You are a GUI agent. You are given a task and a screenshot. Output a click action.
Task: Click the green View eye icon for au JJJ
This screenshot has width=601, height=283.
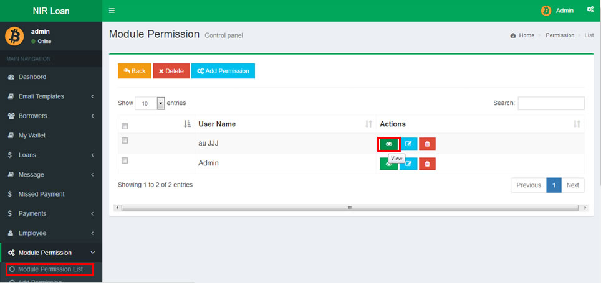tap(388, 144)
